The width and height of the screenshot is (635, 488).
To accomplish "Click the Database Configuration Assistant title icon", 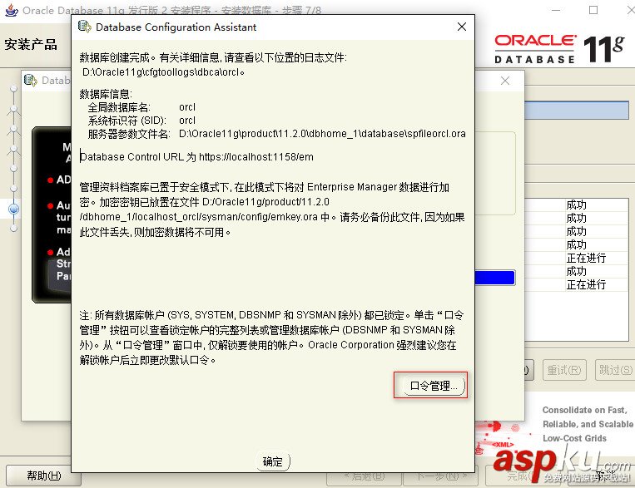I will coord(84,27).
